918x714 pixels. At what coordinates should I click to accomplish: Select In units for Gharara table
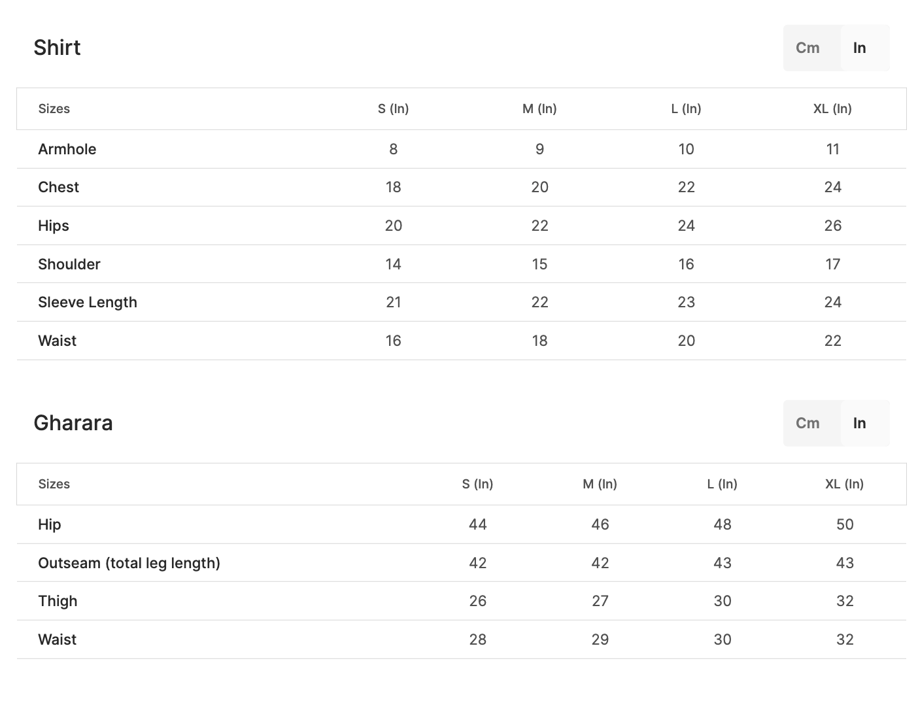pos(859,423)
